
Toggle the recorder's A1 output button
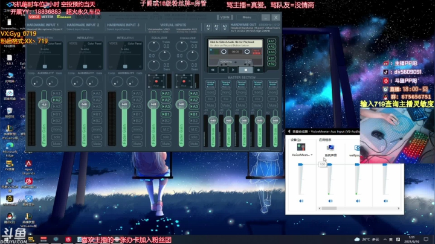tap(271, 41)
